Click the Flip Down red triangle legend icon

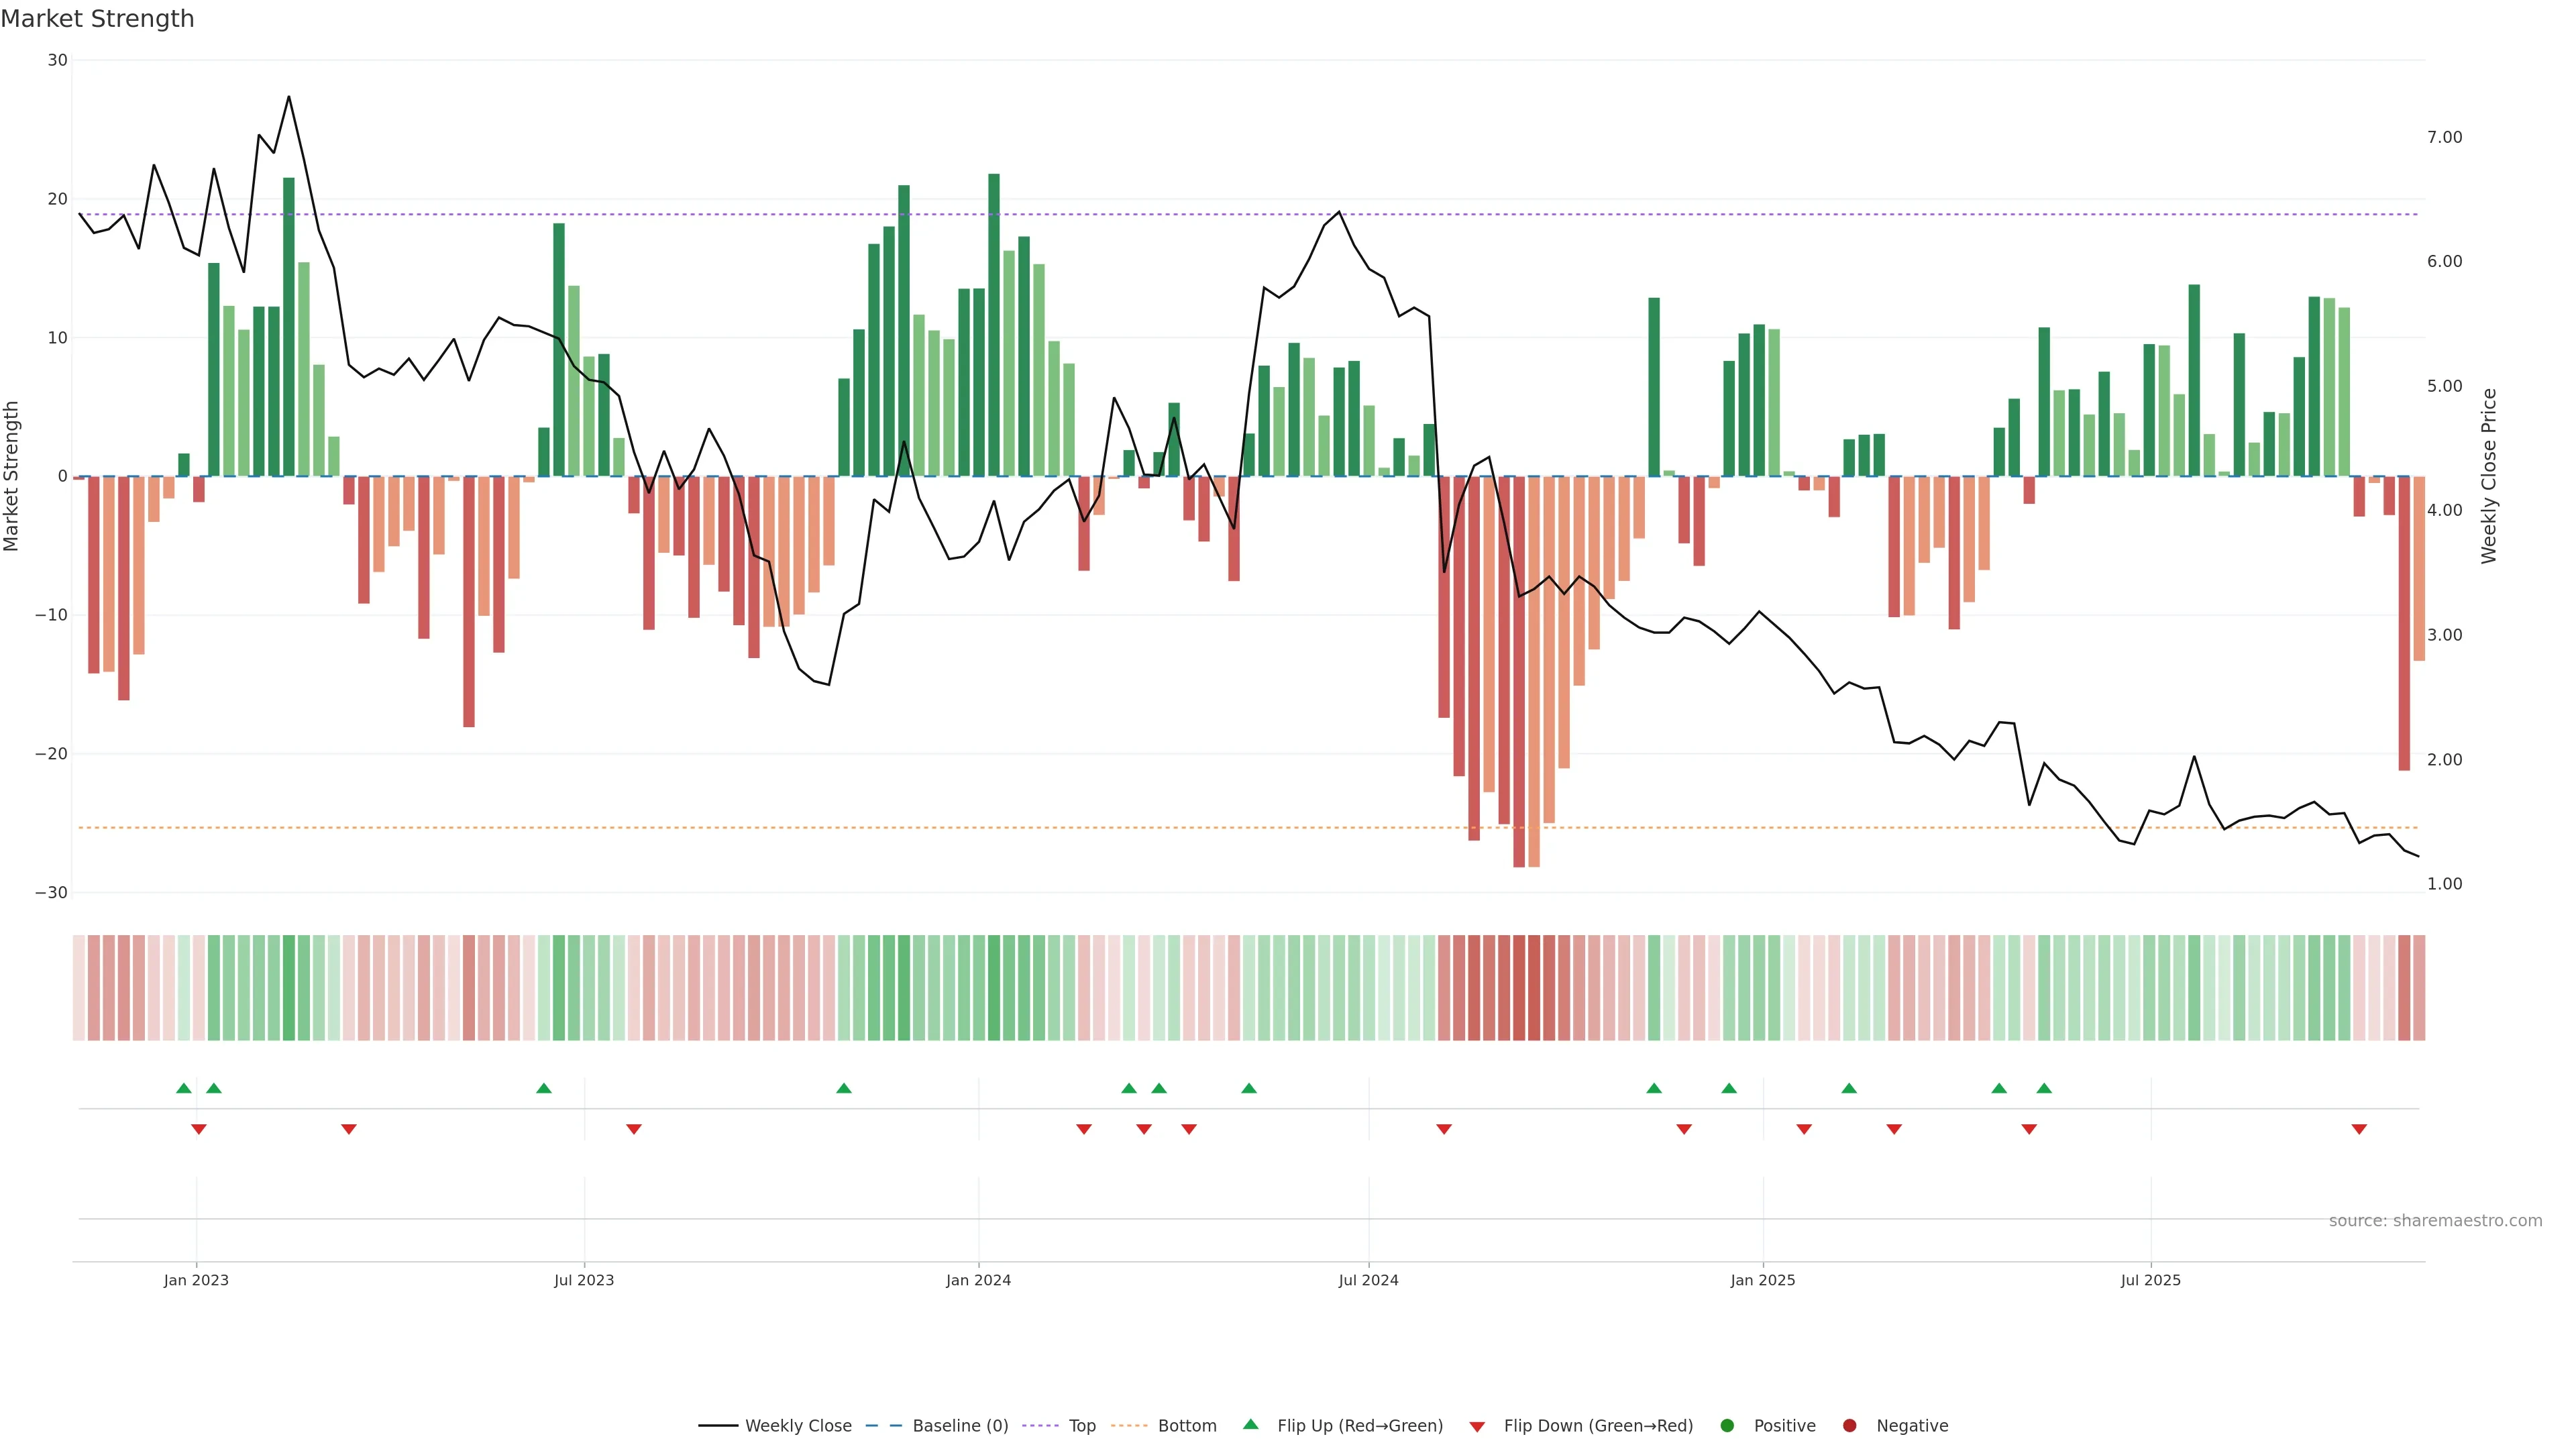(1477, 1426)
